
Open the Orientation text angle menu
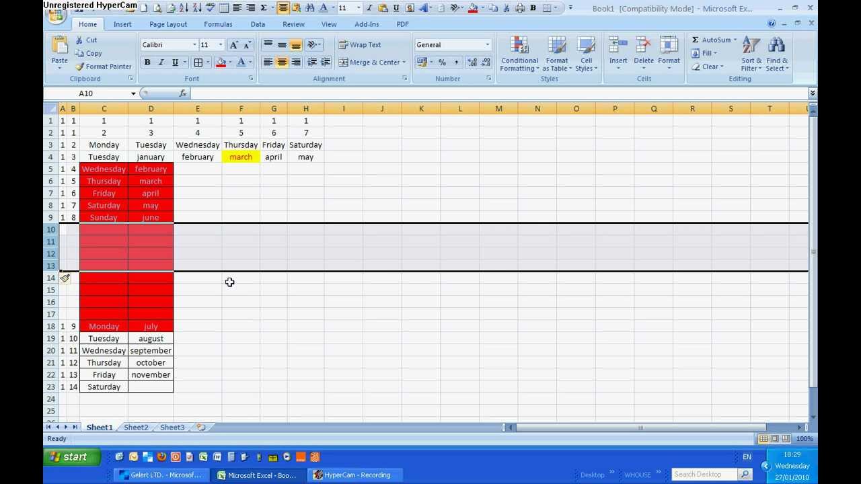click(x=313, y=45)
